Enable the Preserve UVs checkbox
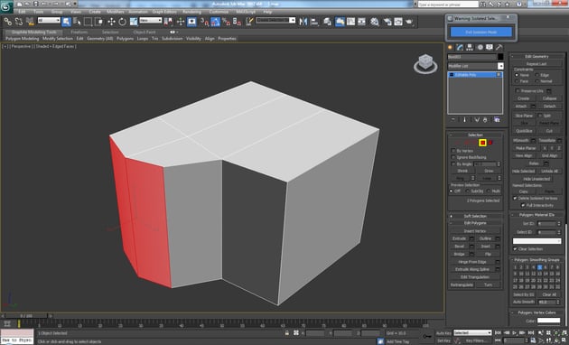This screenshot has height=345, width=569. (x=518, y=90)
